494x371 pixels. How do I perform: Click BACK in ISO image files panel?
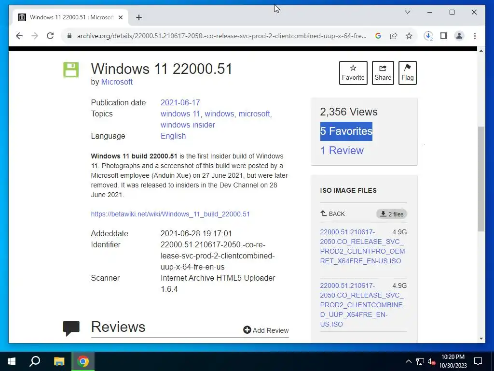click(333, 214)
